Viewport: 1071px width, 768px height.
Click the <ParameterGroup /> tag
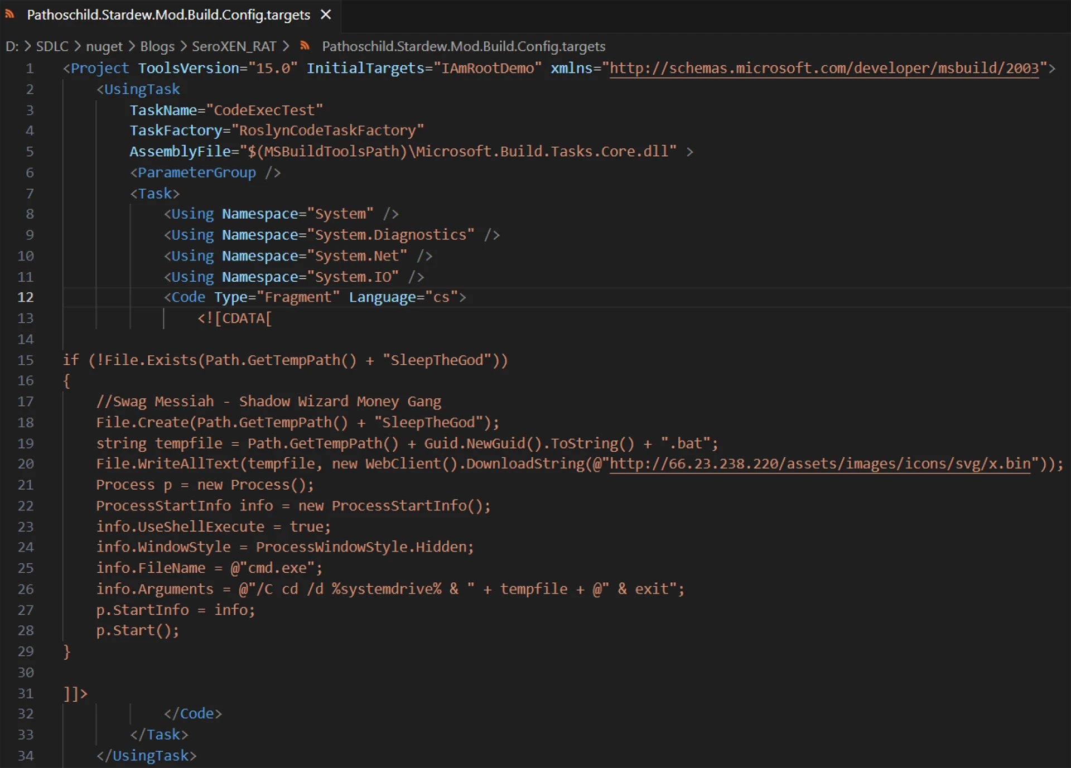pyautogui.click(x=205, y=173)
